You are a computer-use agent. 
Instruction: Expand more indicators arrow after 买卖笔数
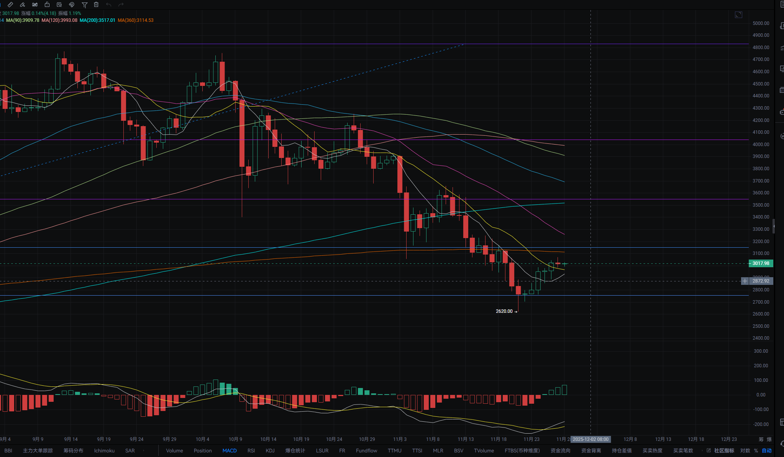coord(702,450)
